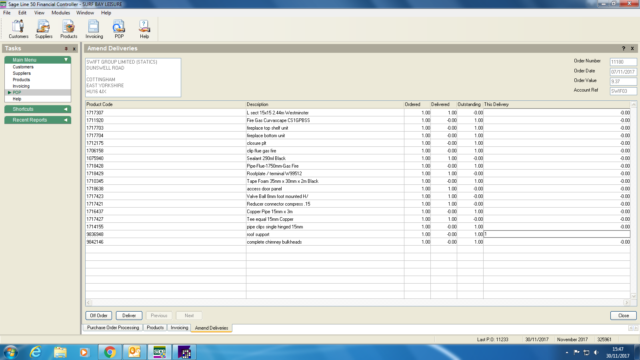Open the Windows Start menu
640x360 pixels.
tap(11, 352)
